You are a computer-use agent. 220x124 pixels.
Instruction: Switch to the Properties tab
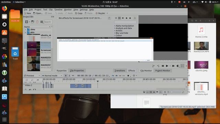[x=62, y=71]
